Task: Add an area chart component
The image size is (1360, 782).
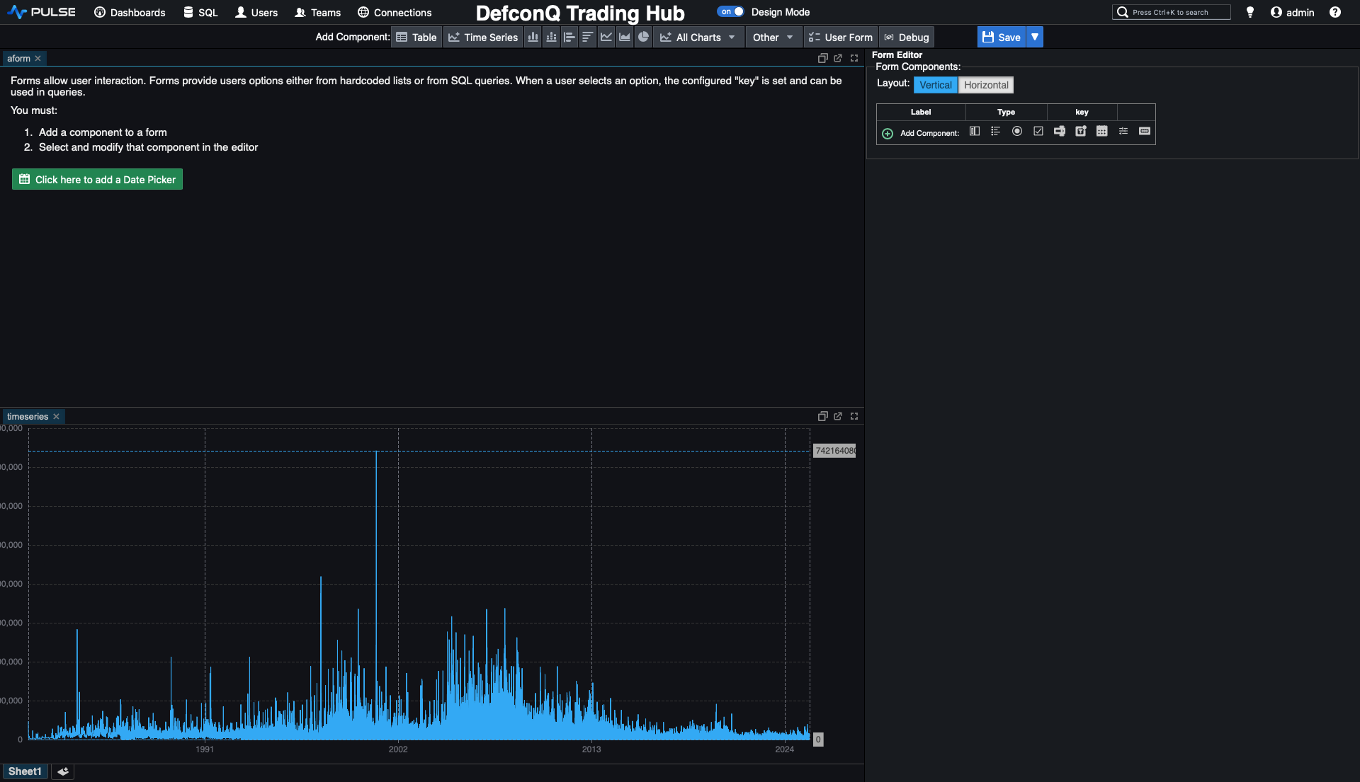Action: [x=624, y=37]
